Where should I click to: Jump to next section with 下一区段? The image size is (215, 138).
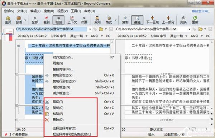coord(152,20)
